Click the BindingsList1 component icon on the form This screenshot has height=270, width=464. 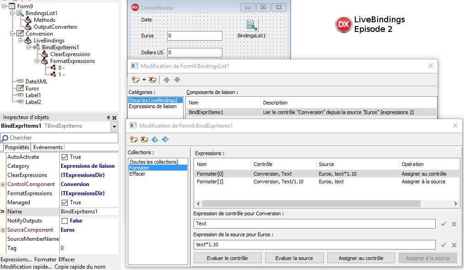(251, 25)
